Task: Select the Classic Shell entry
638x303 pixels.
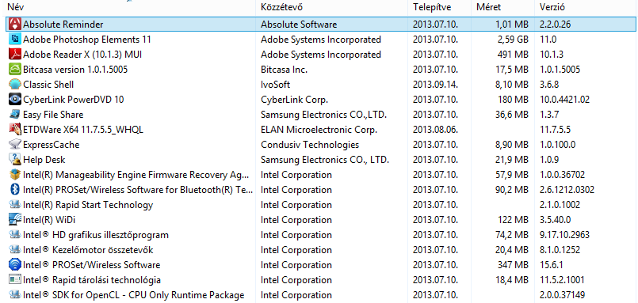Action: (x=48, y=85)
